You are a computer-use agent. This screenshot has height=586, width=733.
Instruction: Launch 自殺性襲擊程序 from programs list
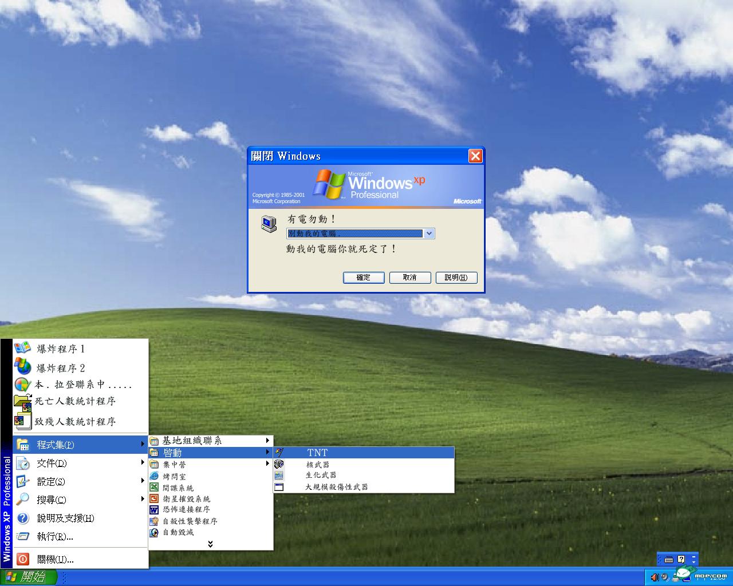211,521
